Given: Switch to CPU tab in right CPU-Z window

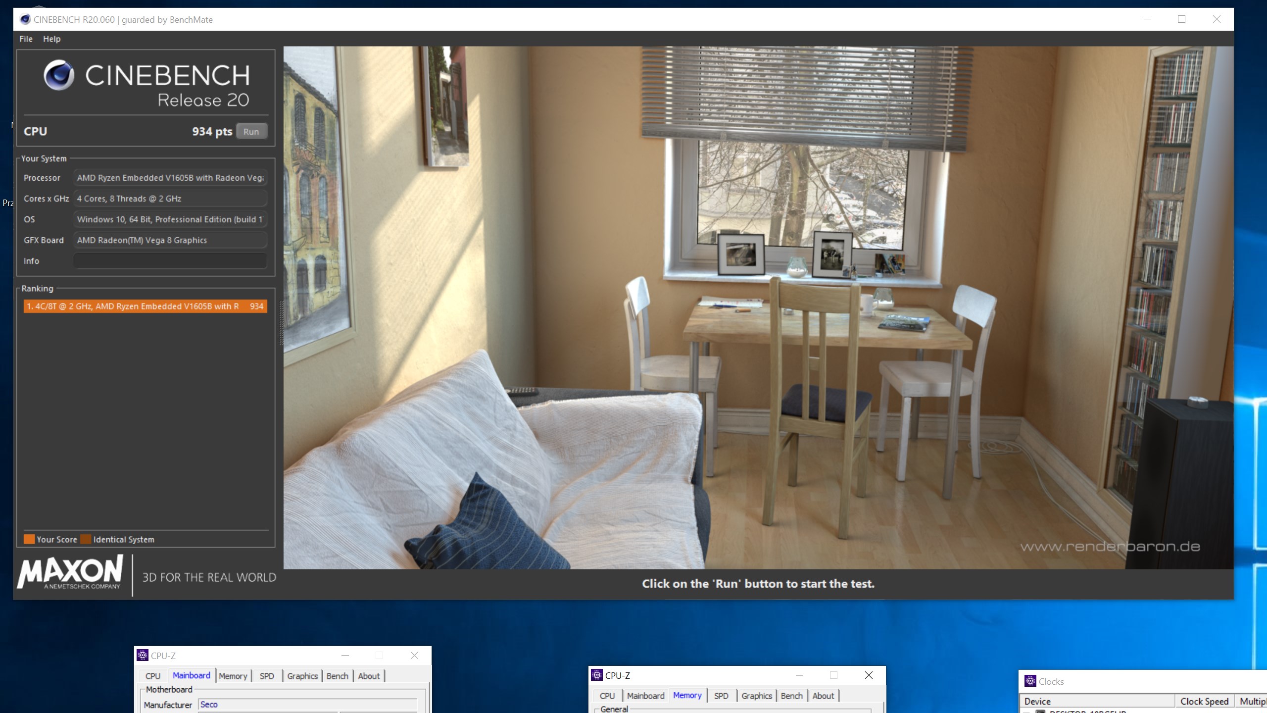Looking at the screenshot, I should [607, 696].
